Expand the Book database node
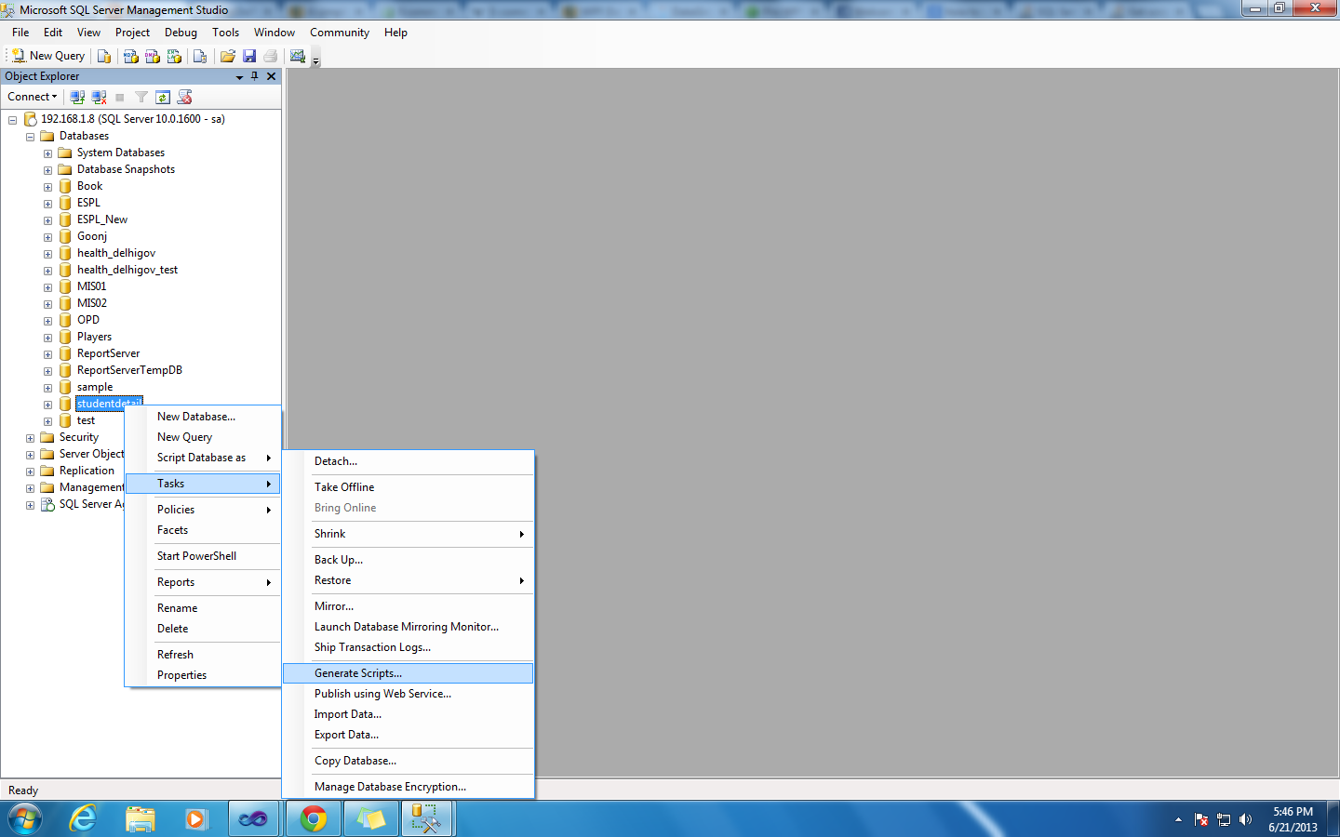Image resolution: width=1340 pixels, height=837 pixels. click(x=47, y=187)
